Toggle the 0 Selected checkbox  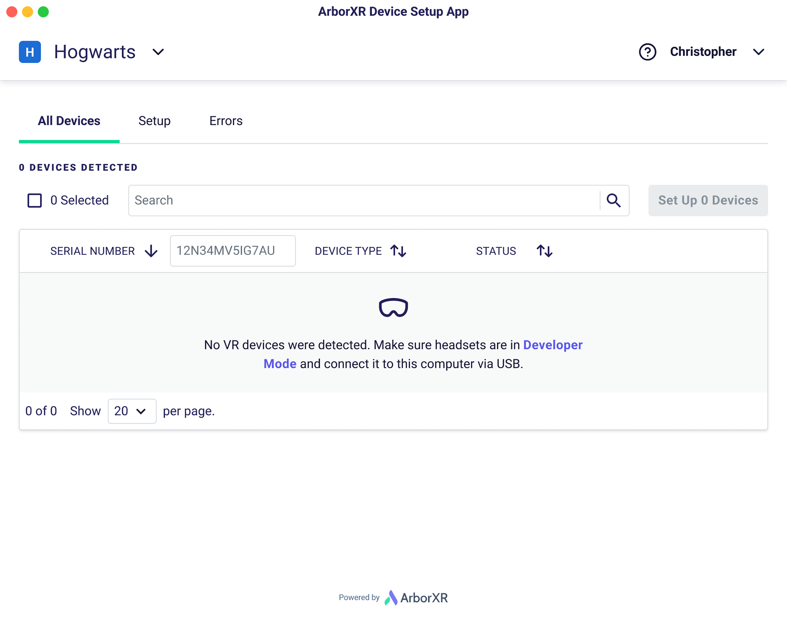point(34,201)
